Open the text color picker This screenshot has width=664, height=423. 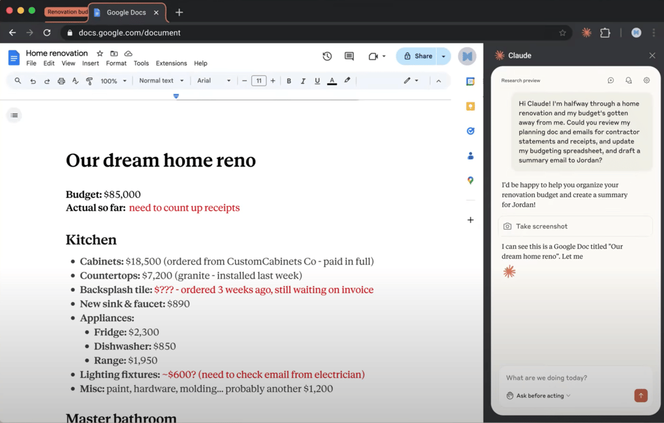point(332,81)
